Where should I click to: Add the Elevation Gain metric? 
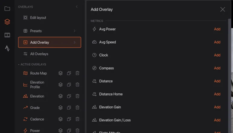click(217, 107)
